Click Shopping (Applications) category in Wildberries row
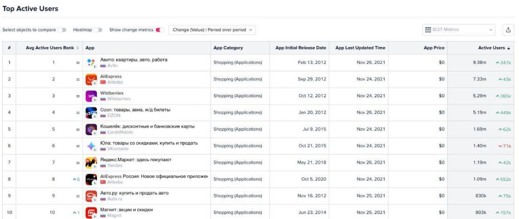The width and height of the screenshot is (519, 219). pyautogui.click(x=238, y=96)
